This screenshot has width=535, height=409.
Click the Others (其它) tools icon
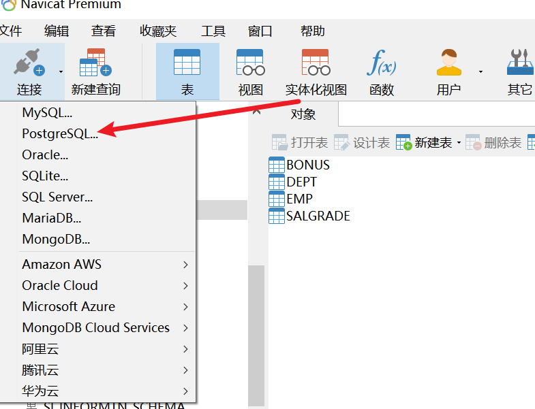519,63
